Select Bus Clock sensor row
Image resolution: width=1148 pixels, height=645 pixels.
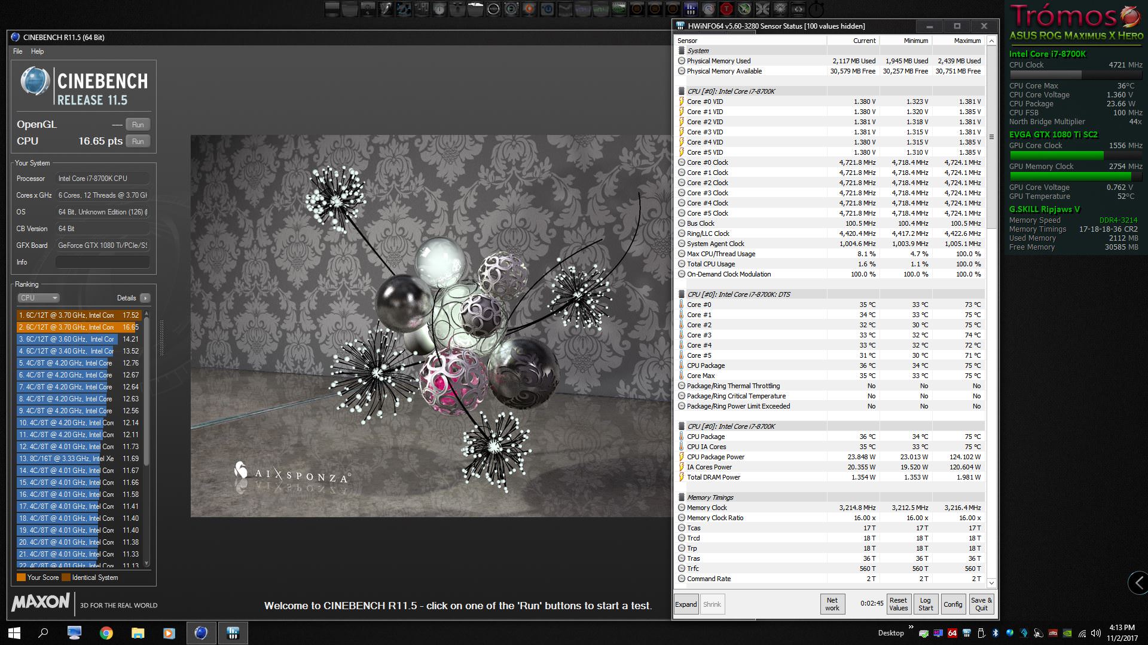830,223
